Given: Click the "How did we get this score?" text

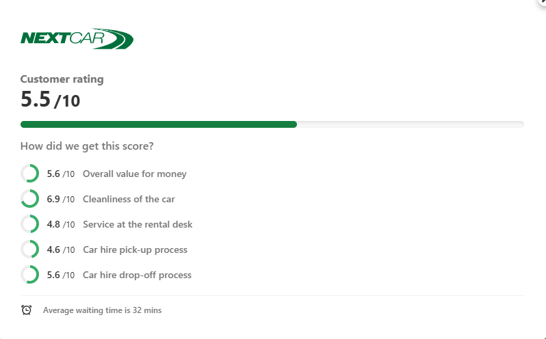Looking at the screenshot, I should click(x=87, y=146).
